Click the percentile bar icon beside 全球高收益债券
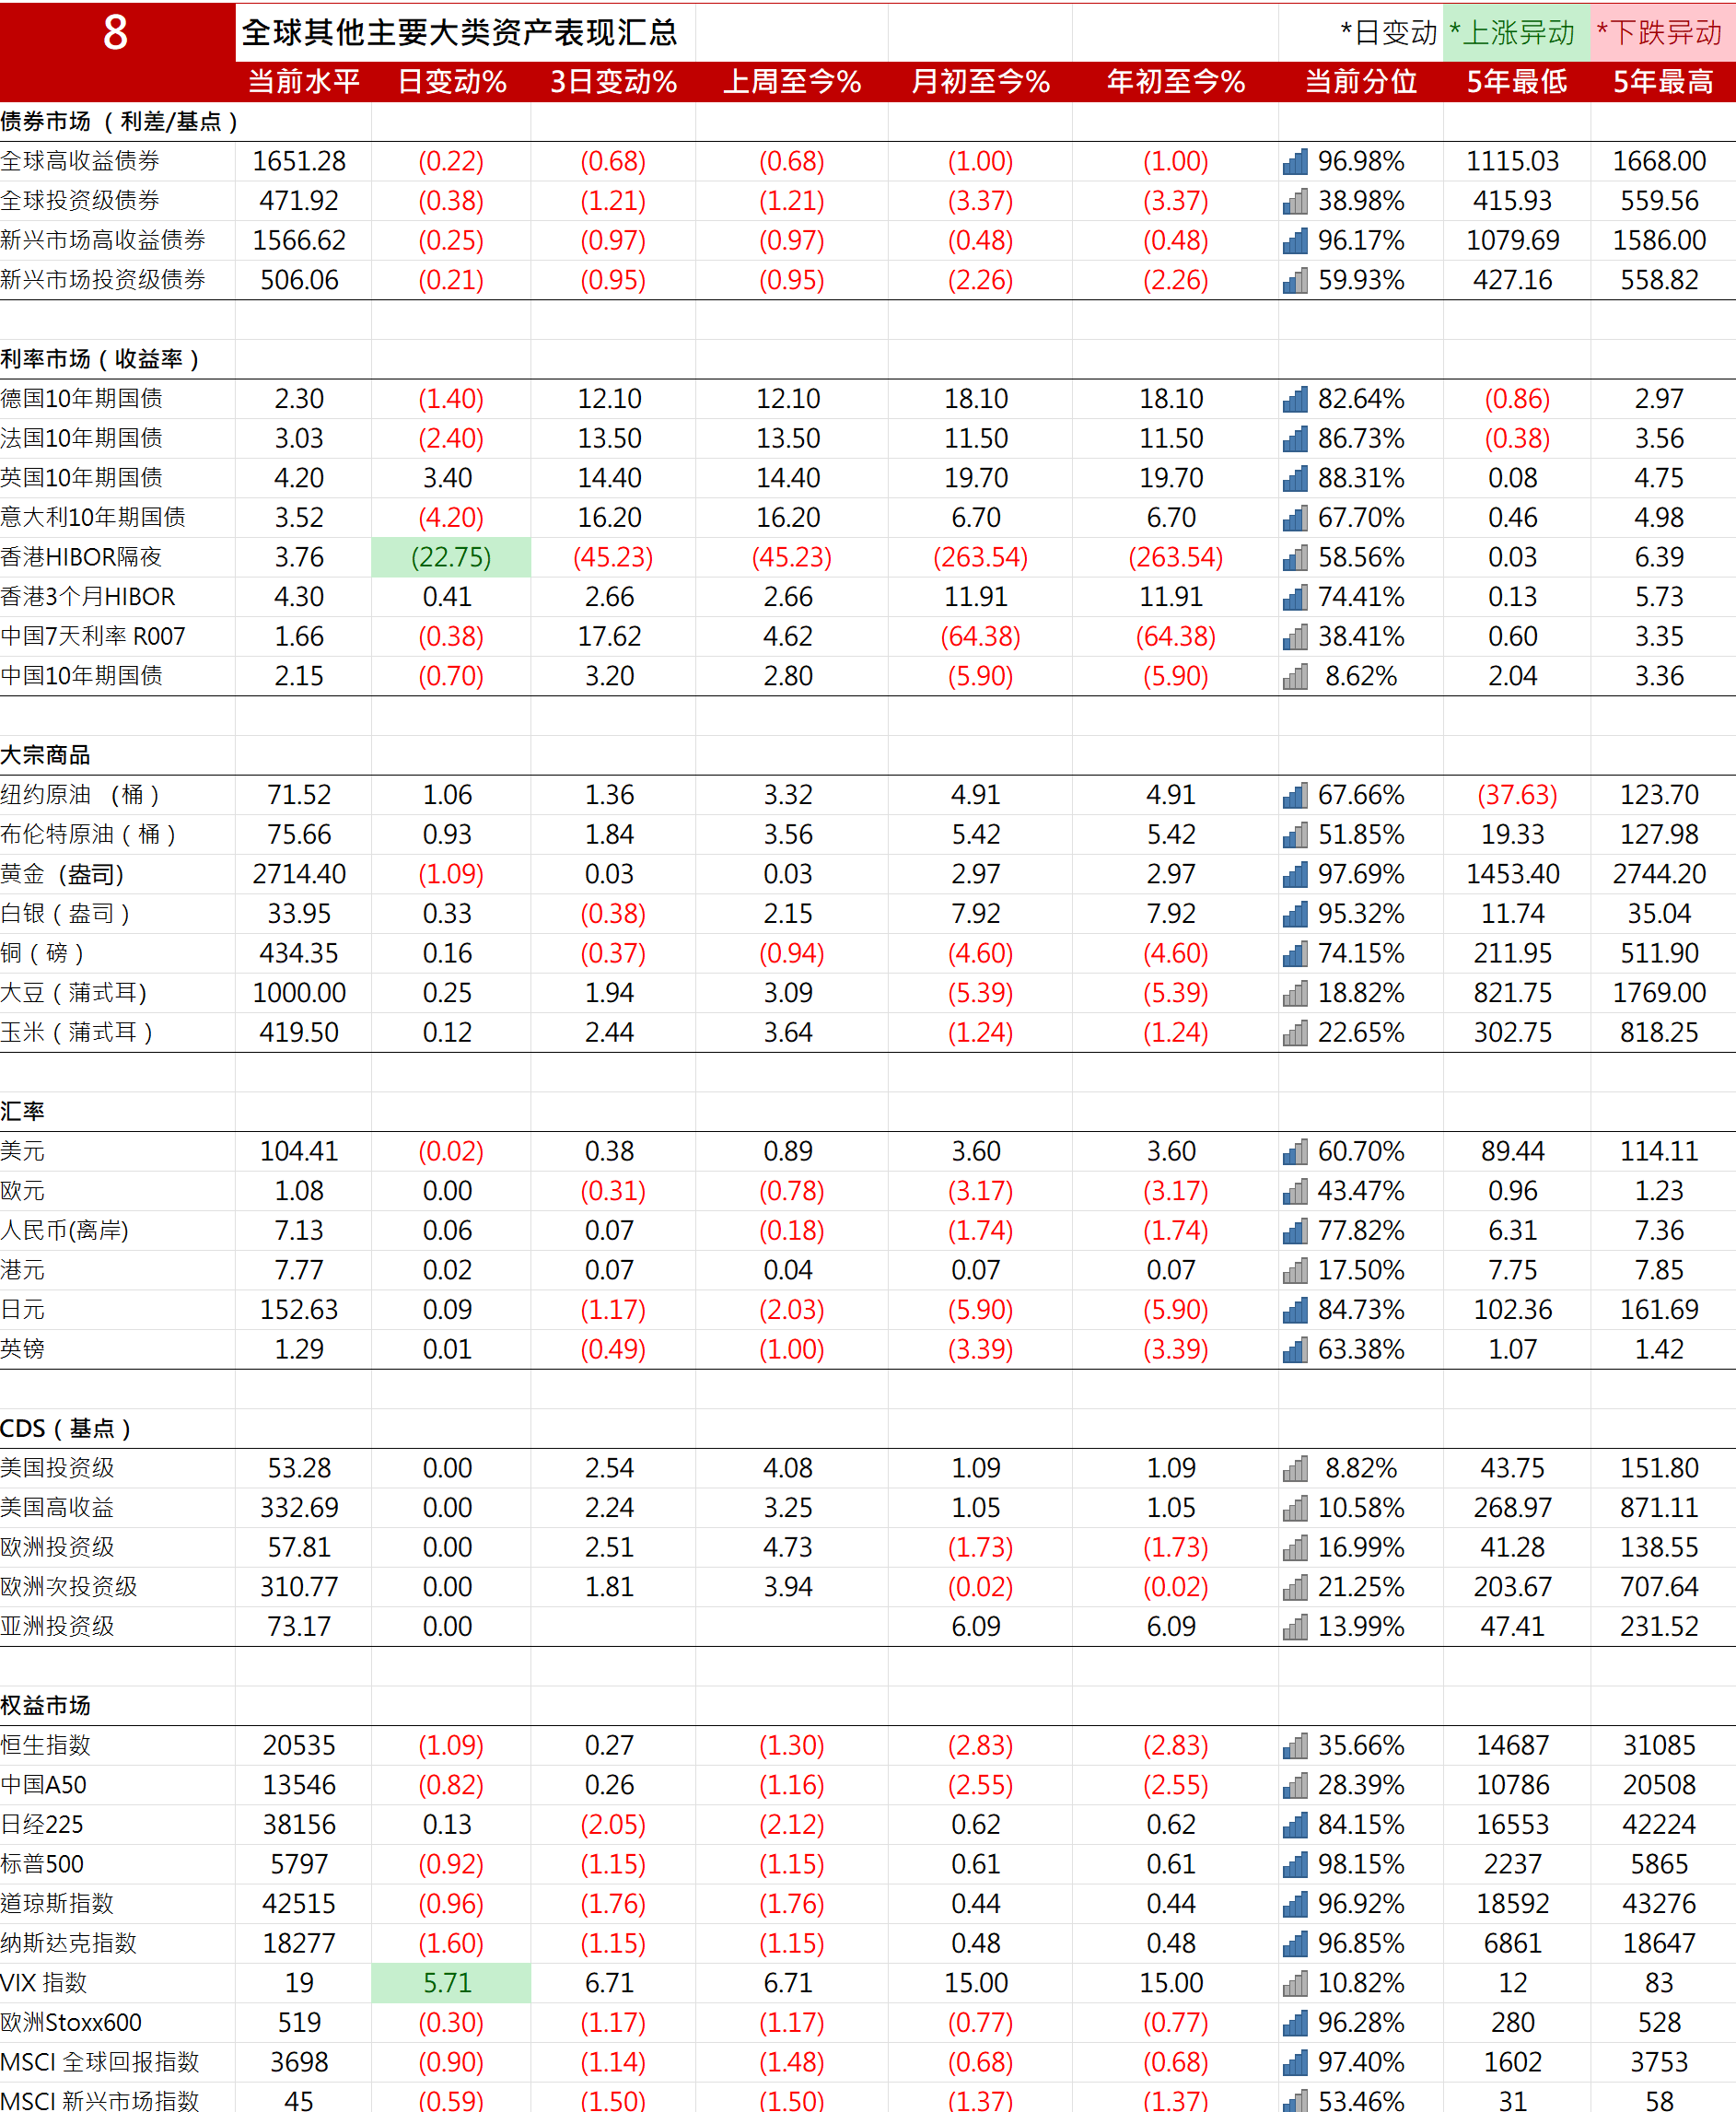Viewport: 1736px width, 2112px height. (1294, 161)
